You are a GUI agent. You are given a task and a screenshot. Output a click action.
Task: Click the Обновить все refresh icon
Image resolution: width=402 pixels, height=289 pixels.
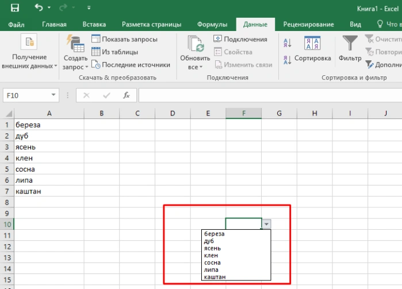pyautogui.click(x=195, y=44)
